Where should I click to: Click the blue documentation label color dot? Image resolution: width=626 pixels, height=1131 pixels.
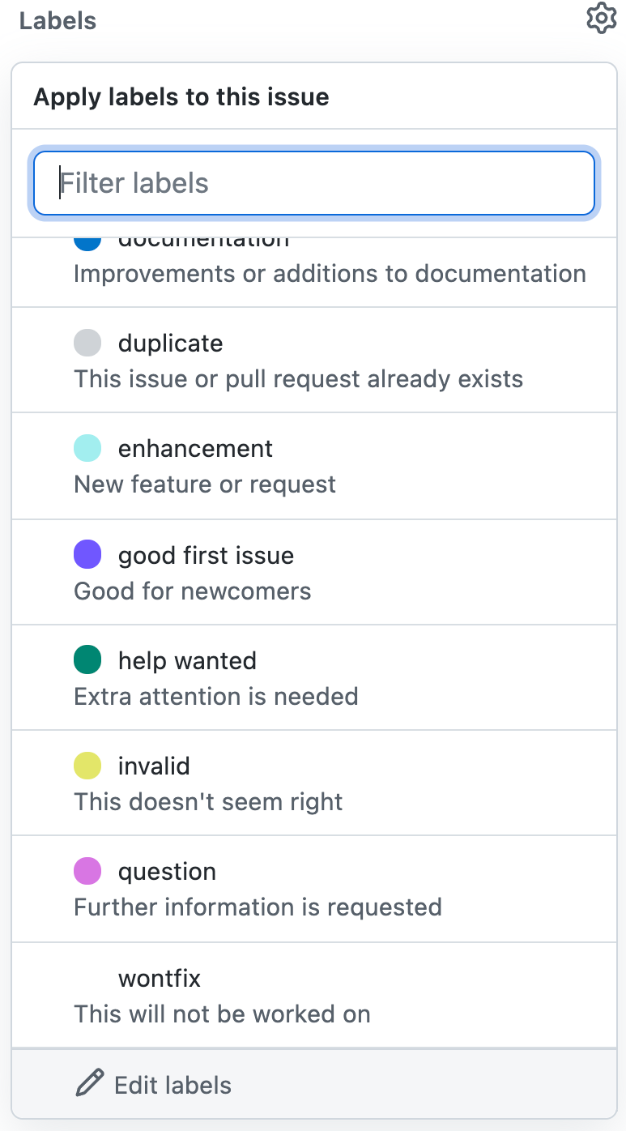coord(87,242)
